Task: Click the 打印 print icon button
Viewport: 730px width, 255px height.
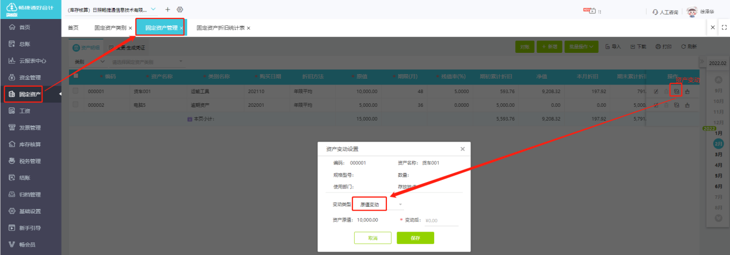Action: (x=663, y=47)
